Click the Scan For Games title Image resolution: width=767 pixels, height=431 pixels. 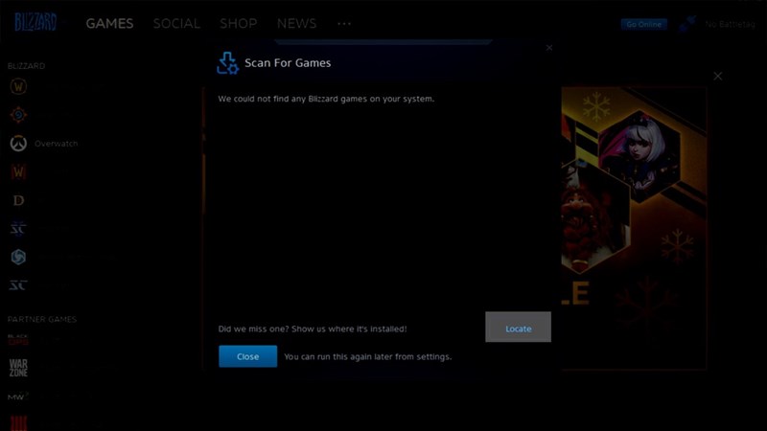click(288, 63)
